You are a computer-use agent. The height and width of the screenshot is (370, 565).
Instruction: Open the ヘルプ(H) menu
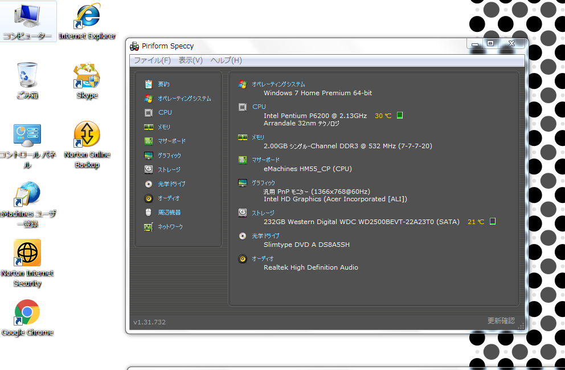[x=226, y=60]
